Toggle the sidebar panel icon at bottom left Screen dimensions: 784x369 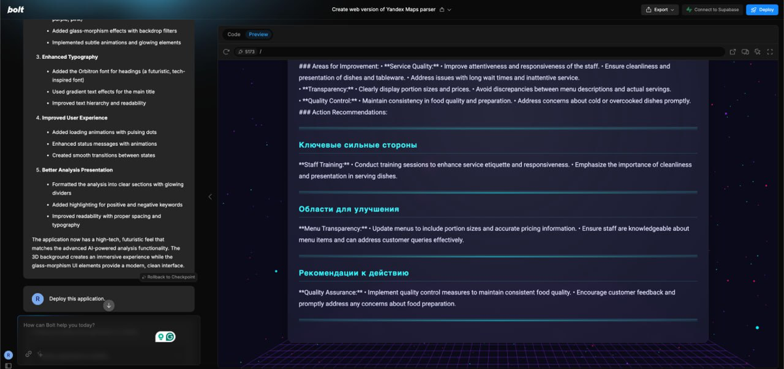8,365
